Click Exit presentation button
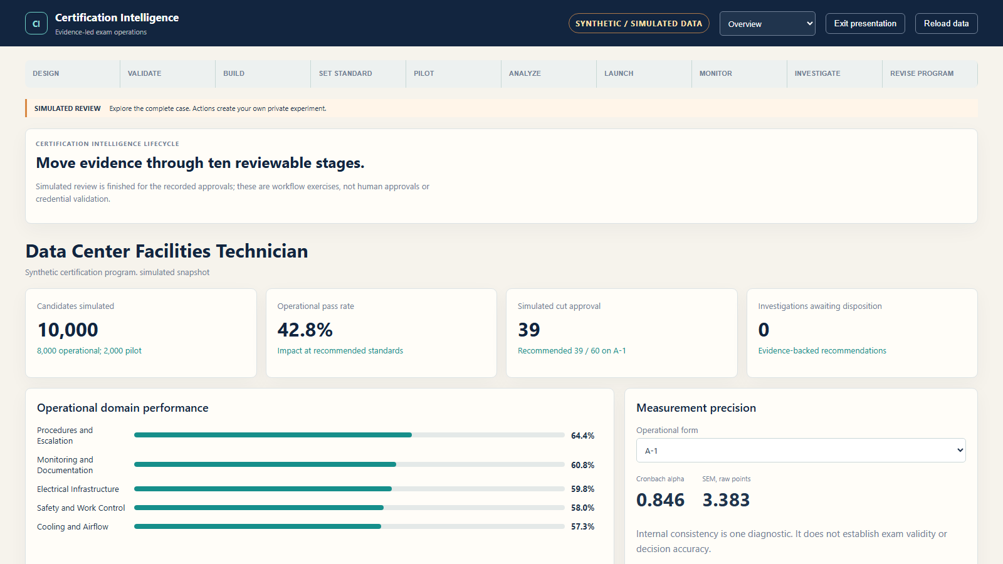Screen dimensions: 1003x564 pos(865,23)
